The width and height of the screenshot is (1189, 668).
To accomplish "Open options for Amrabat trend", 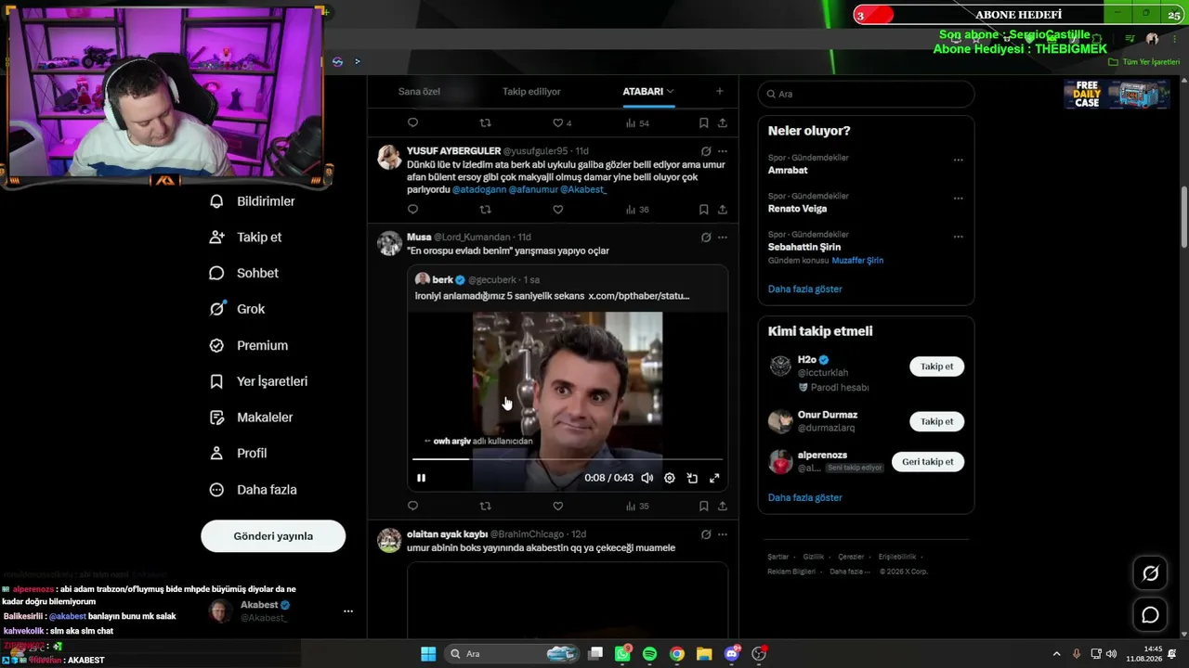I will click(x=959, y=160).
